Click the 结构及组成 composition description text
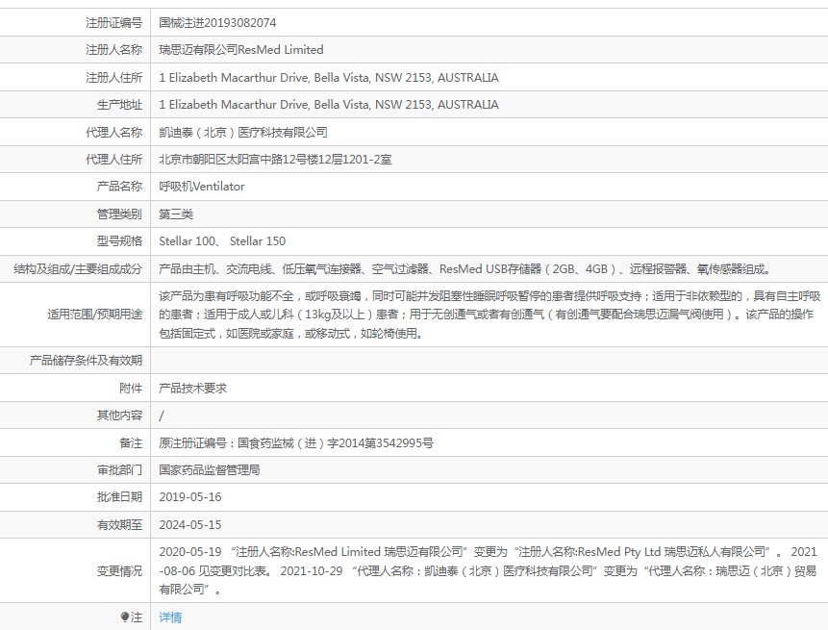828x630 pixels. point(465,269)
